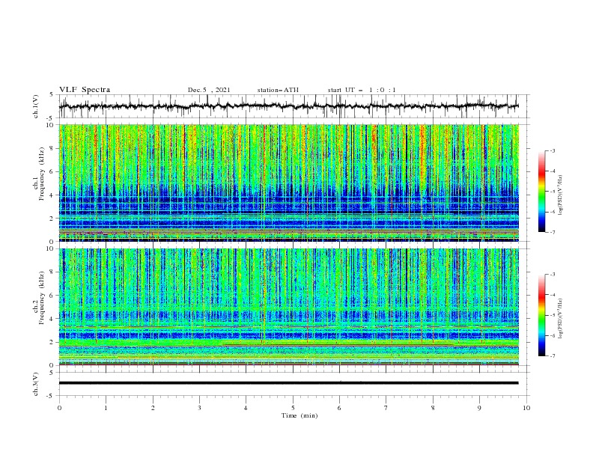Click the time axis tick label "10"
This screenshot has height=458, width=593.
click(526, 408)
